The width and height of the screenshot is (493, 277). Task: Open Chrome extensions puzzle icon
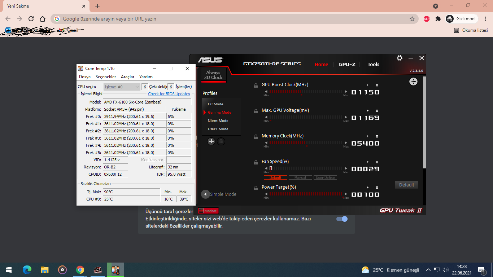click(438, 19)
